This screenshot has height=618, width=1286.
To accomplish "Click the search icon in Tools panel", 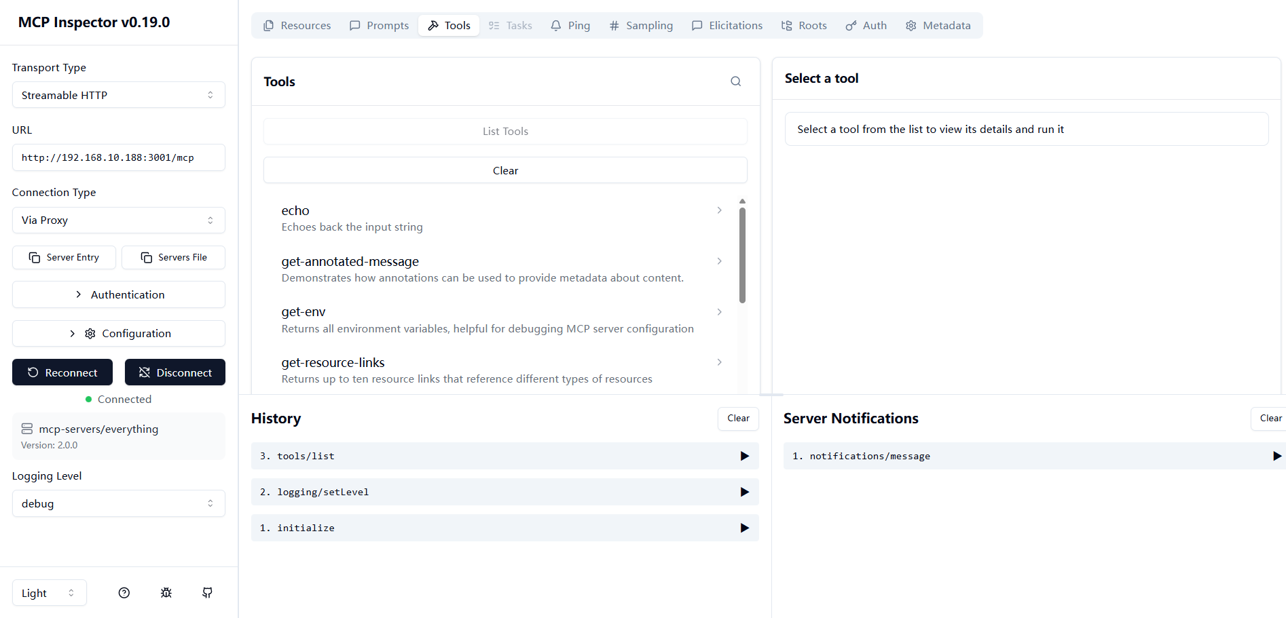I will (735, 81).
